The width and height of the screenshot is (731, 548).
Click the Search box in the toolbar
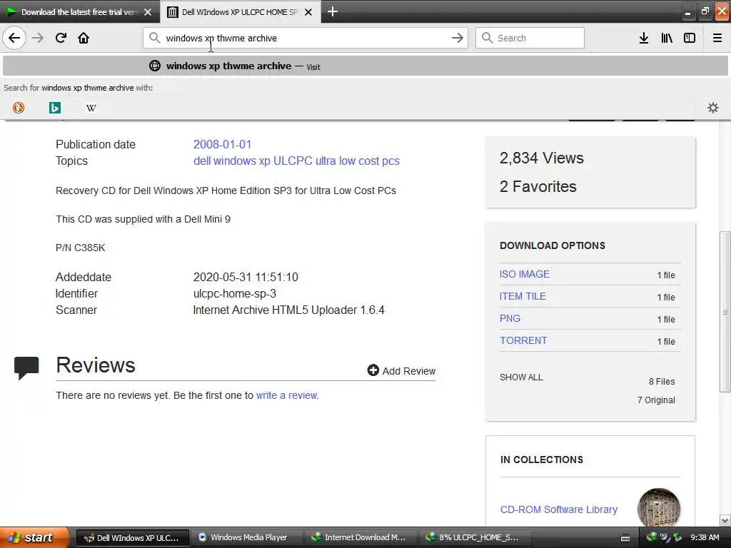pos(530,39)
